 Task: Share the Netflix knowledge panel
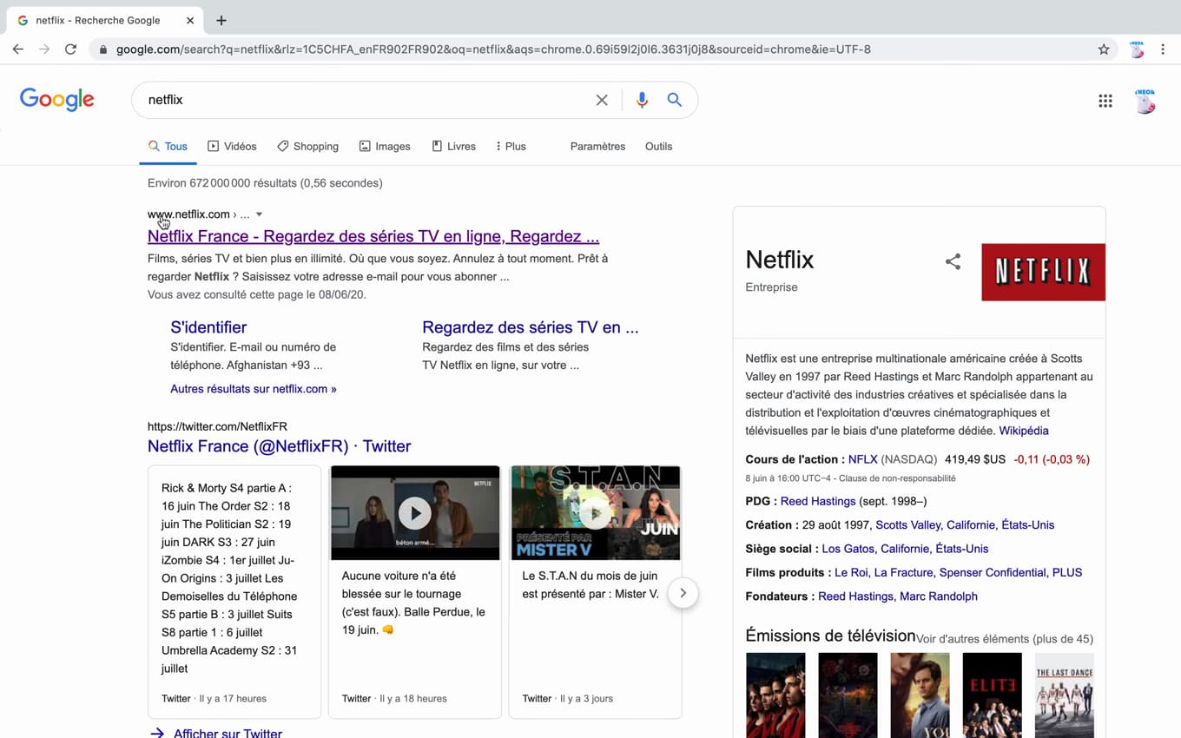pos(953,261)
